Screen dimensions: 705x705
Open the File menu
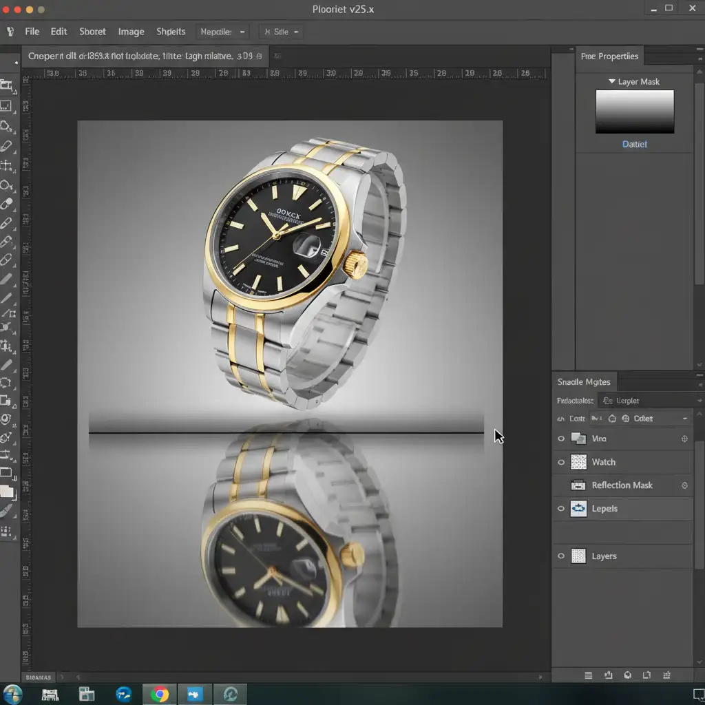[32, 32]
